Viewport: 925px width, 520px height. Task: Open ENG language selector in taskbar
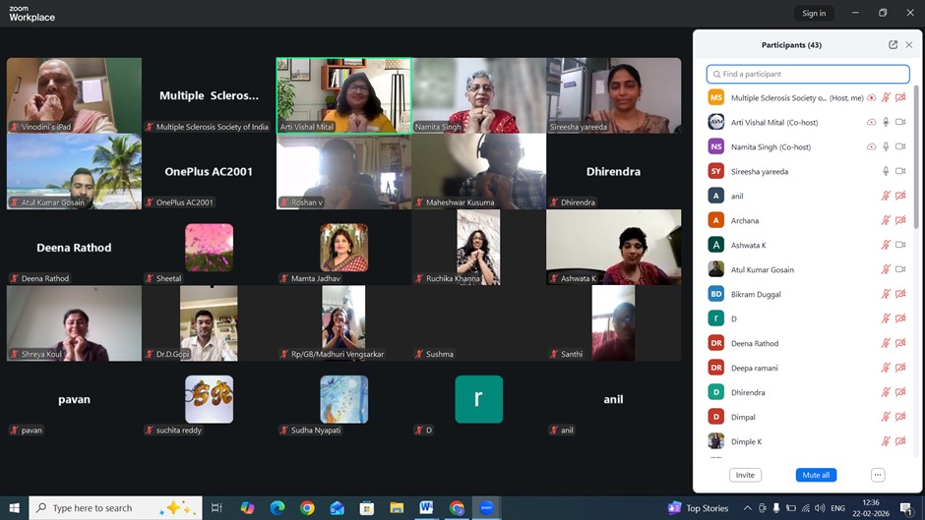[838, 508]
